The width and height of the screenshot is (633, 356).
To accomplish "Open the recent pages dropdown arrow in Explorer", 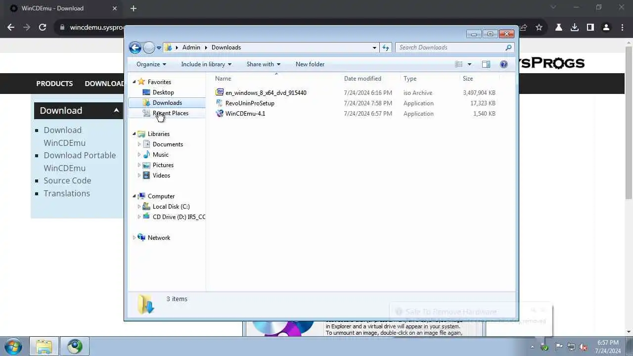I will tap(159, 48).
